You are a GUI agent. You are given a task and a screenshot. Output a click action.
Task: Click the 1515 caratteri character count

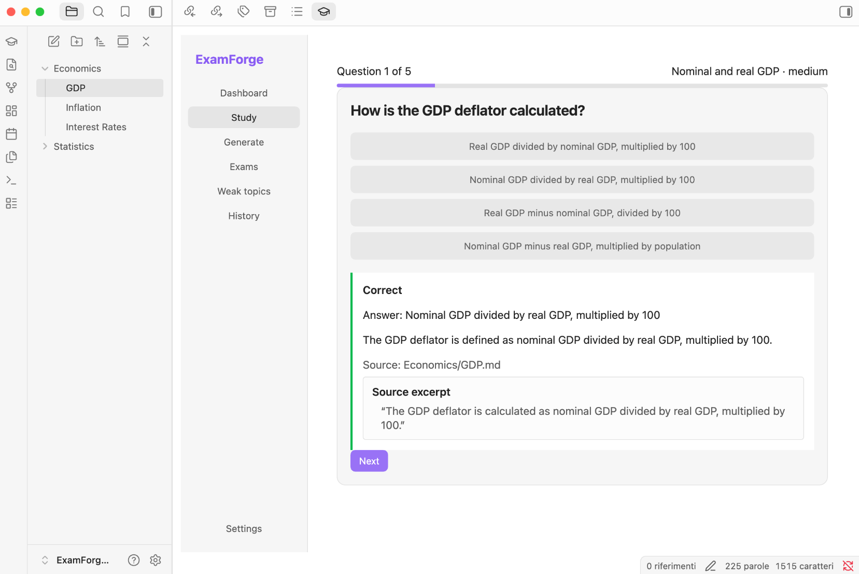point(805,566)
